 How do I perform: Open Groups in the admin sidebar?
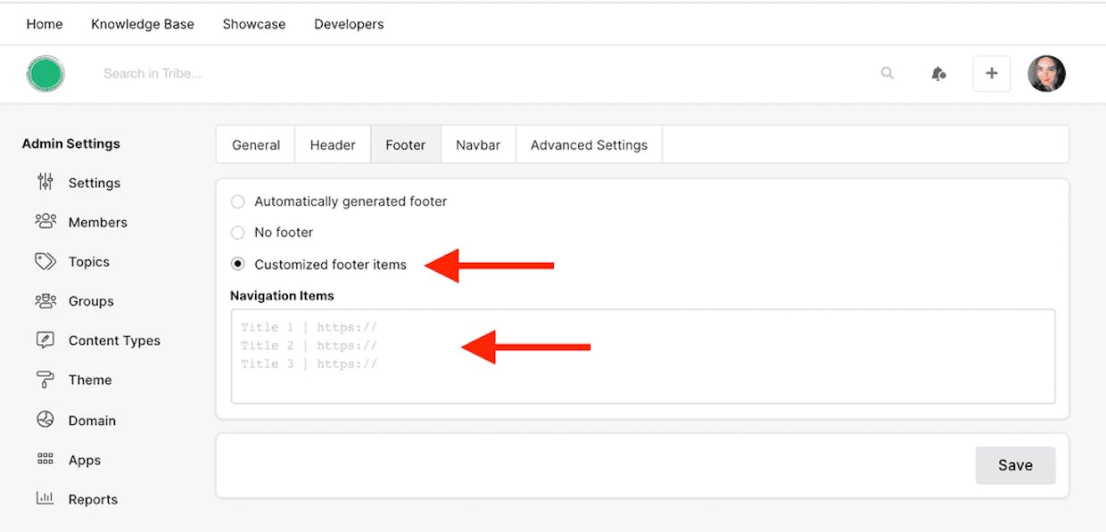[x=91, y=301]
